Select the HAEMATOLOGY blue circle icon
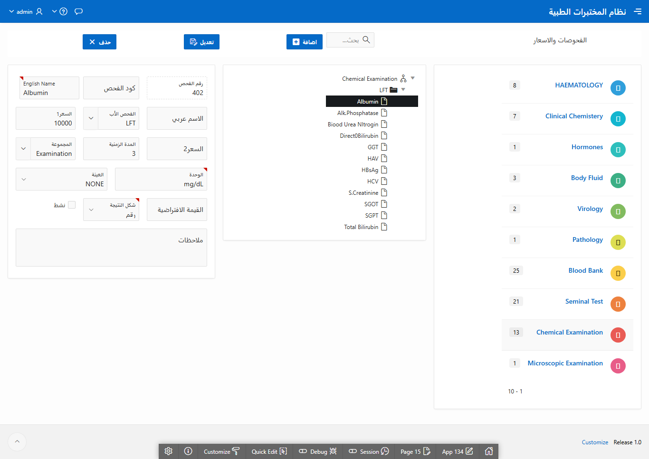The width and height of the screenshot is (649, 459). pos(618,88)
